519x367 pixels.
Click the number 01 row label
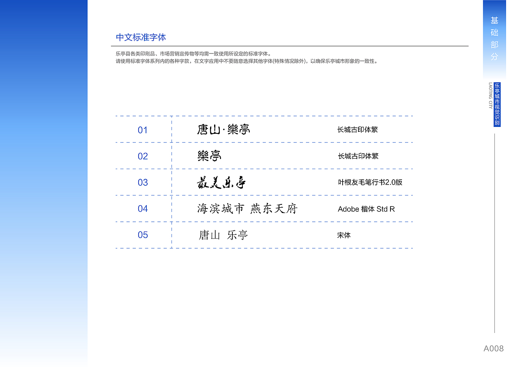143,130
